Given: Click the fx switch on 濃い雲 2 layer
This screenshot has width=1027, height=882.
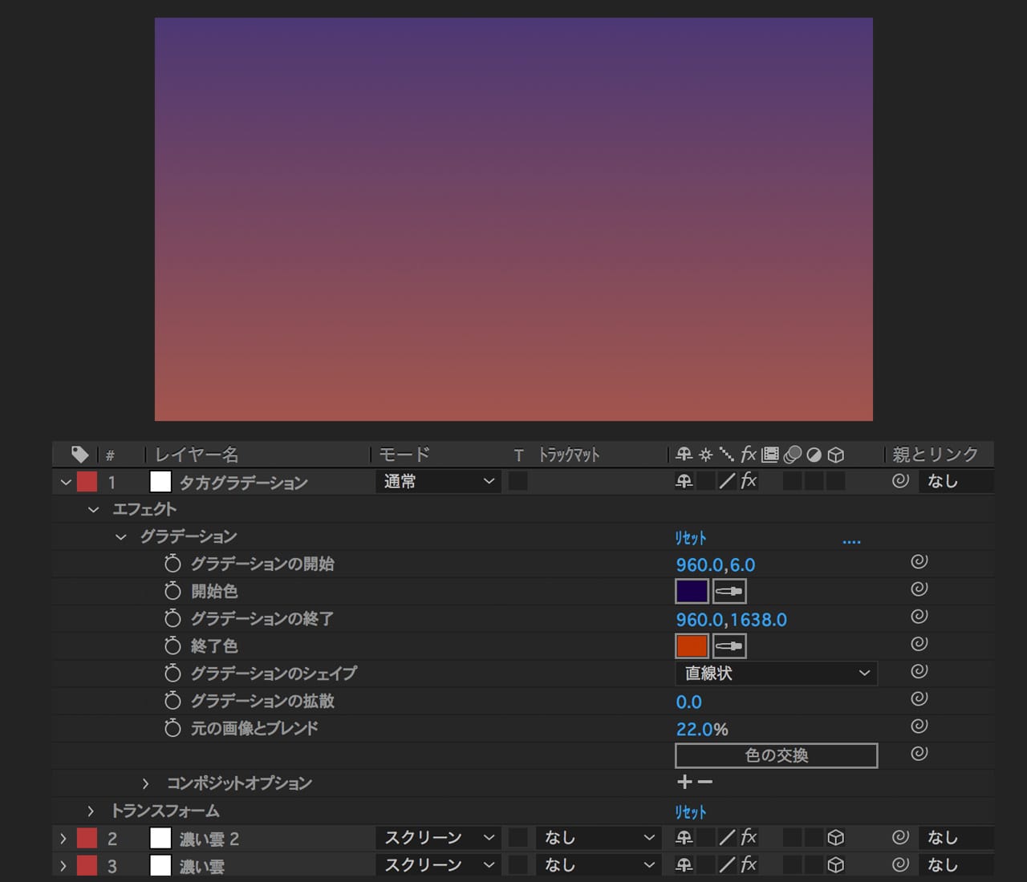Looking at the screenshot, I should (x=749, y=838).
